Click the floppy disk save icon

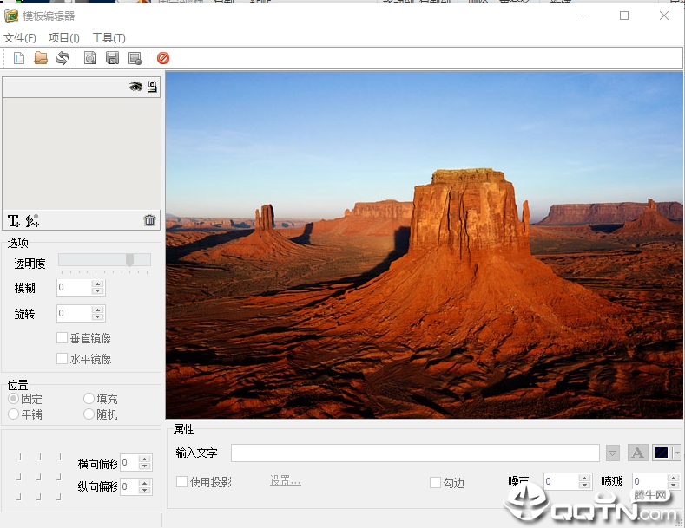click(x=112, y=58)
